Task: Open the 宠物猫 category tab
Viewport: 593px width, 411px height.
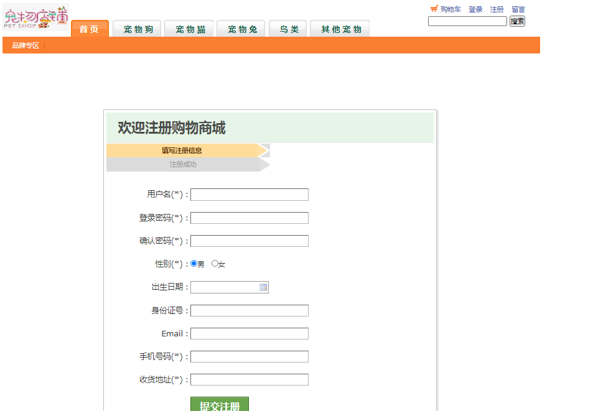Action: tap(189, 29)
